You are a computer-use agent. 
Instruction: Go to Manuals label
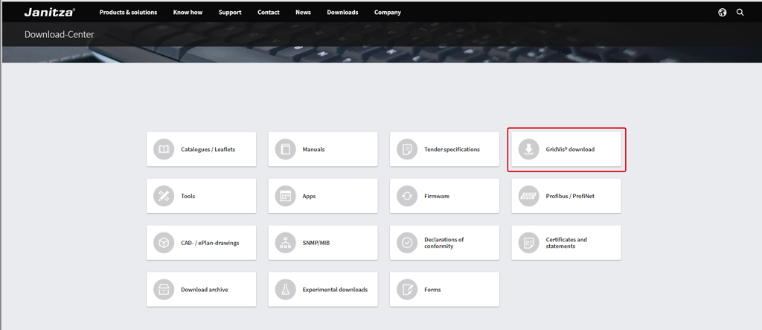[x=313, y=150]
